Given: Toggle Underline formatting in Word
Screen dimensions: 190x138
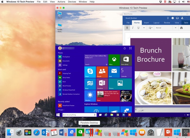Looking at the screenshot, I should (x=138, y=28).
